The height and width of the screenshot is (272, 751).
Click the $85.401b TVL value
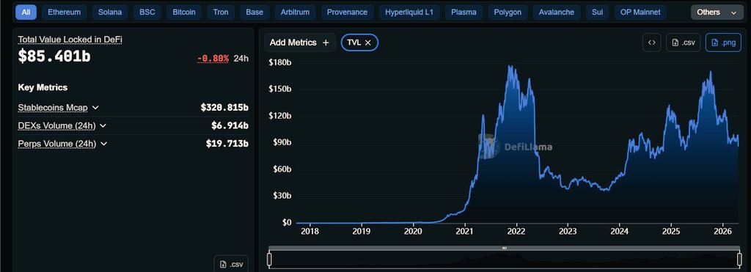(x=54, y=56)
